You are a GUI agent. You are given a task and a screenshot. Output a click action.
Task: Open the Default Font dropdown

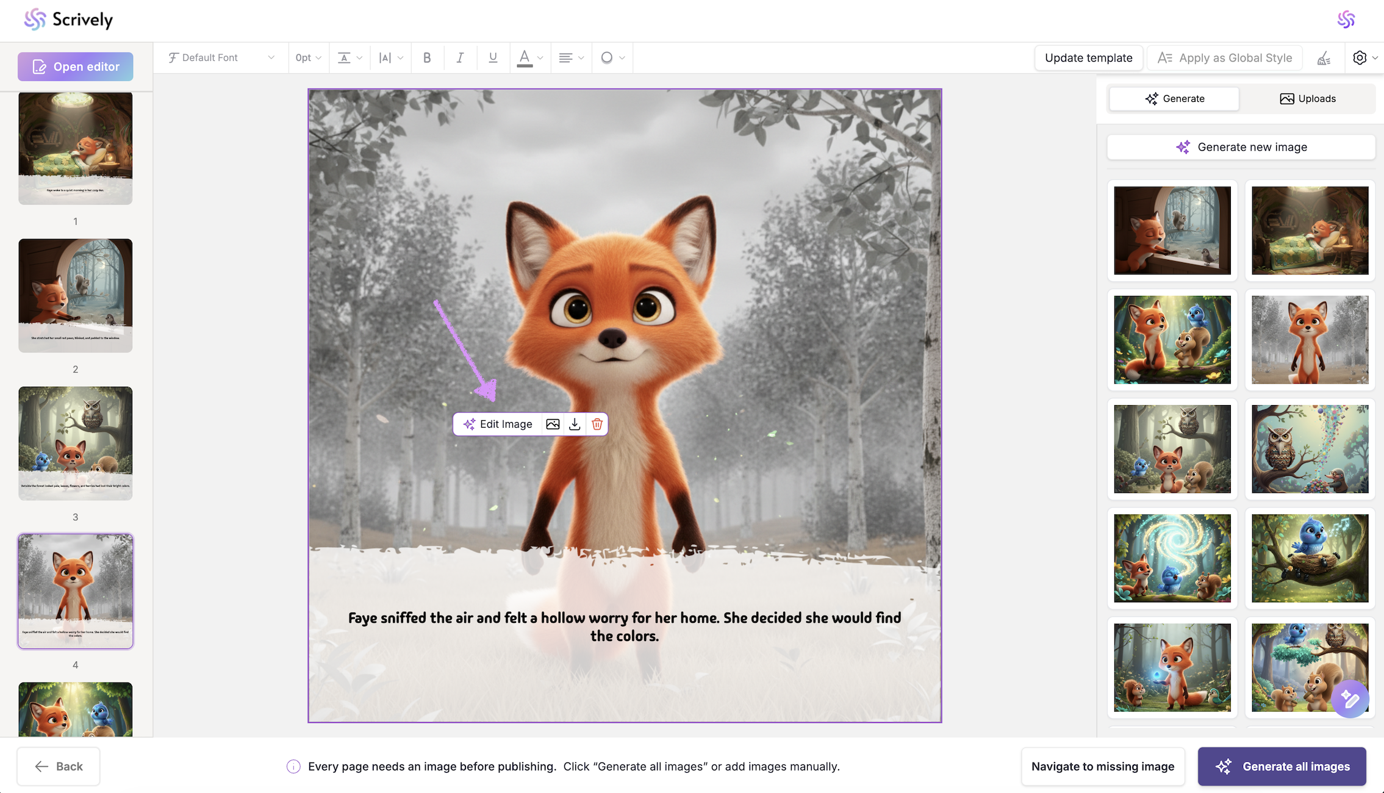[221, 58]
